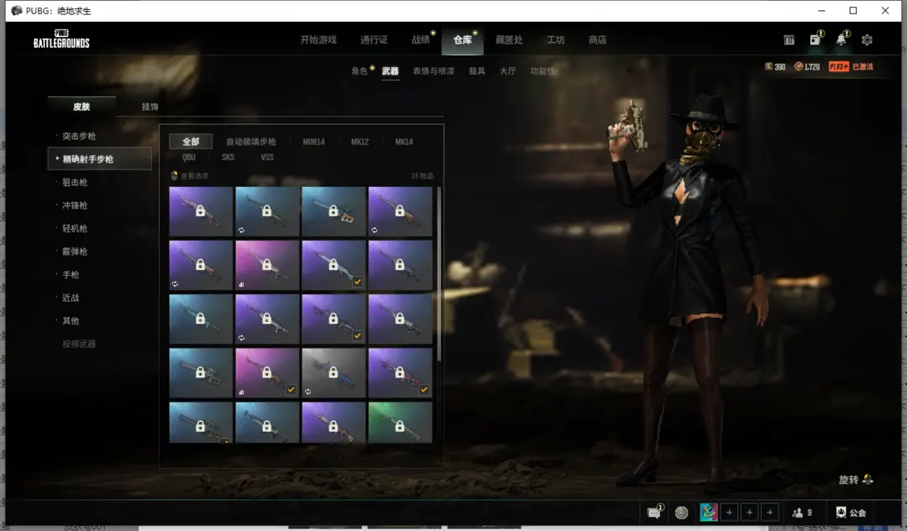This screenshot has width=907, height=531.
Task: Select the grey-background weapon skin
Action: click(333, 372)
